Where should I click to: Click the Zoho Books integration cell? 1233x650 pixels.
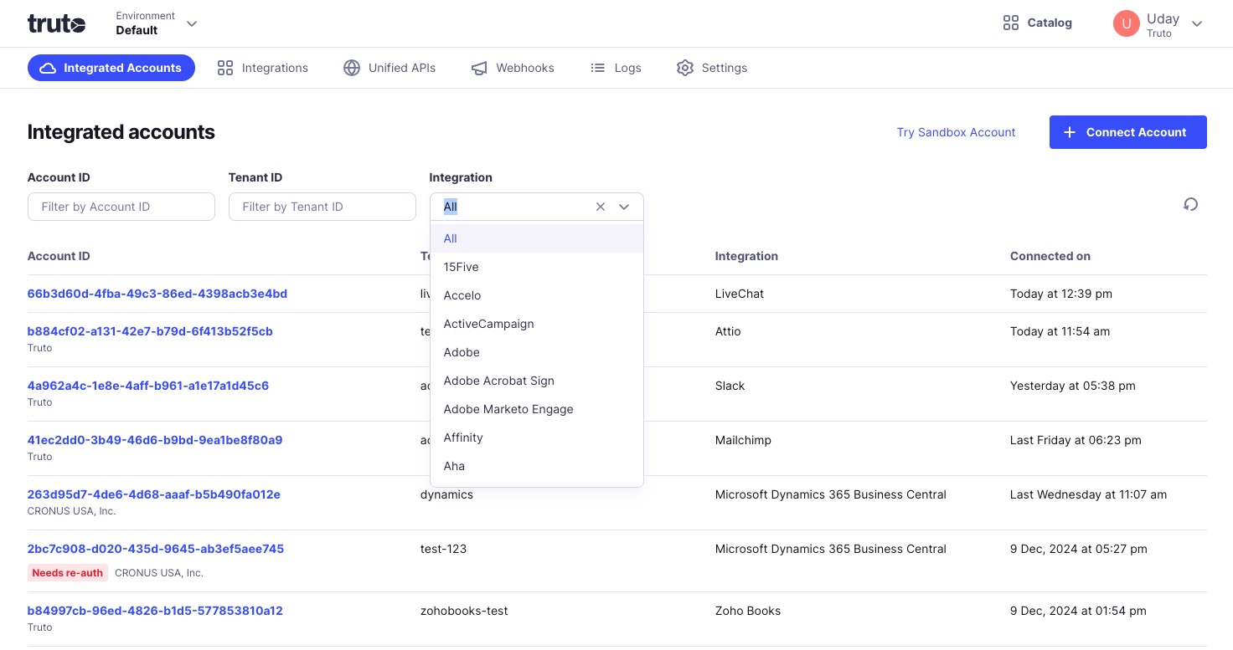[748, 611]
